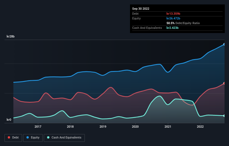229x146 pixels.
Task: Click the 50.5% Debt/Equity Ratio text
Action: click(183, 23)
